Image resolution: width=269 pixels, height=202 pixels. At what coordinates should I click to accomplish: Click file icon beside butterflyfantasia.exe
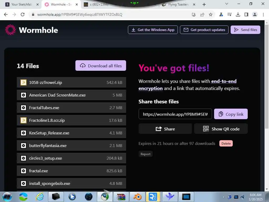(23, 145)
